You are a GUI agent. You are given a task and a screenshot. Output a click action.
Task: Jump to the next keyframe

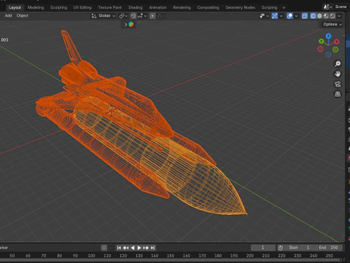146,248
